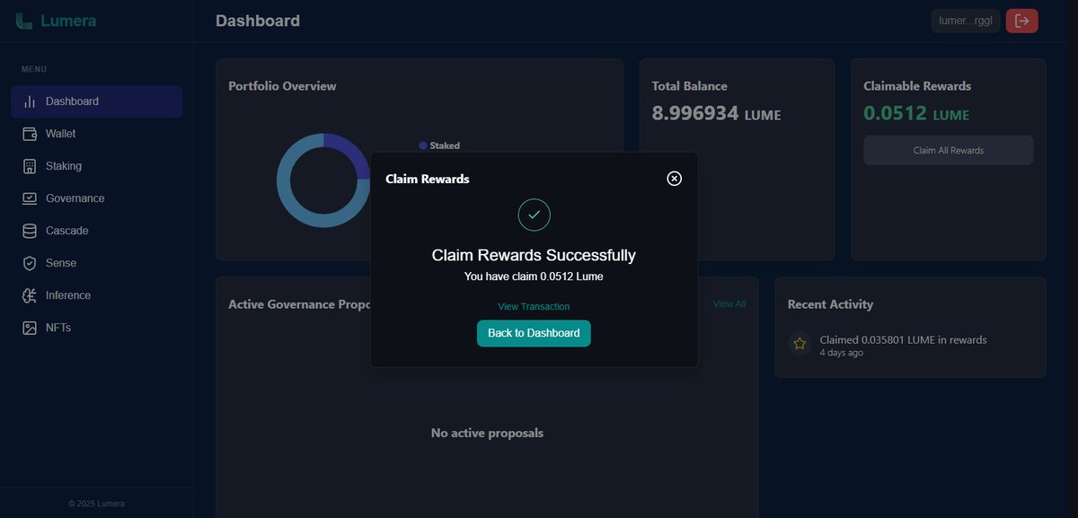Screen dimensions: 1078x518
Task: Click the Lumera brand name
Action: coord(68,21)
